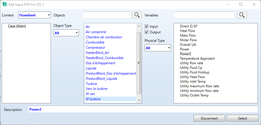The image size is (261, 125).
Task: Select Utility Heat Flow variable
Action: click(x=192, y=77)
